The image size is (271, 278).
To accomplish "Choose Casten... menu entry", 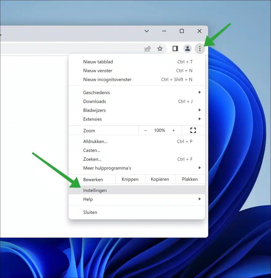I will point(137,150).
